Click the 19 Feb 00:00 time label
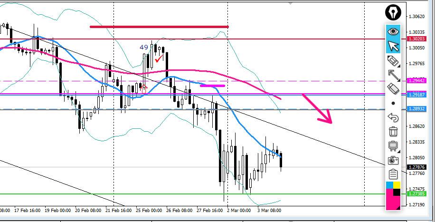This screenshot has height=222, width=435. [57, 211]
